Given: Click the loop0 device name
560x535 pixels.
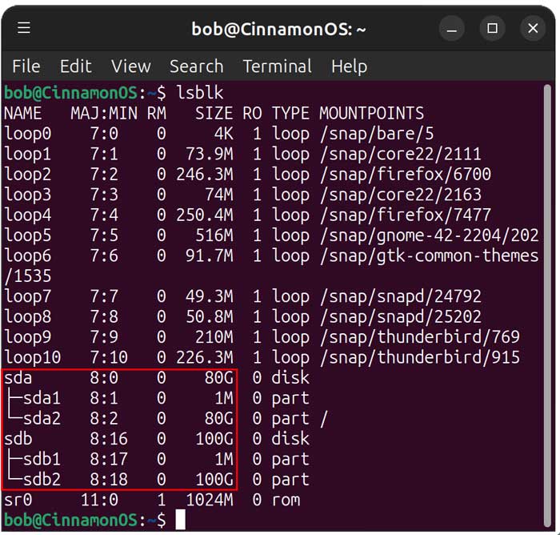Looking at the screenshot, I should coord(27,134).
